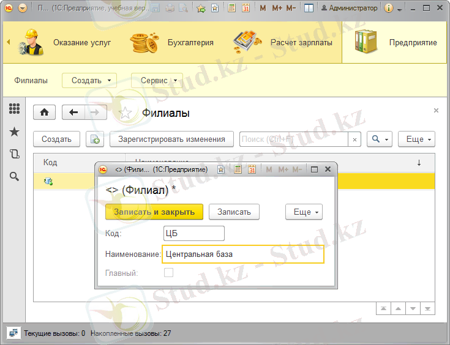Click the copy-create document icon next to Создать
This screenshot has width=450, height=345.
coord(95,139)
